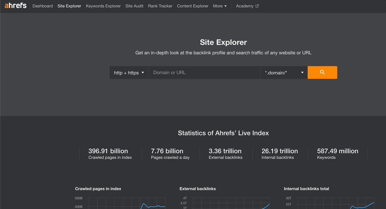Focus the Domain or URL input field
This screenshot has height=209, width=386.
click(x=204, y=72)
